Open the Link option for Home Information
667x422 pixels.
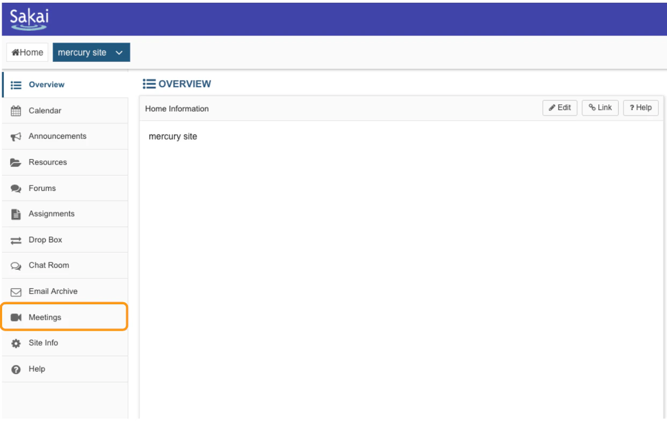pos(600,108)
